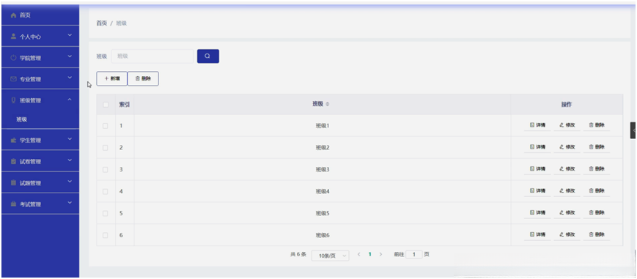Image resolution: width=637 pixels, height=279 pixels.
Task: Open 详情 for row 班级4
Action: (537, 191)
